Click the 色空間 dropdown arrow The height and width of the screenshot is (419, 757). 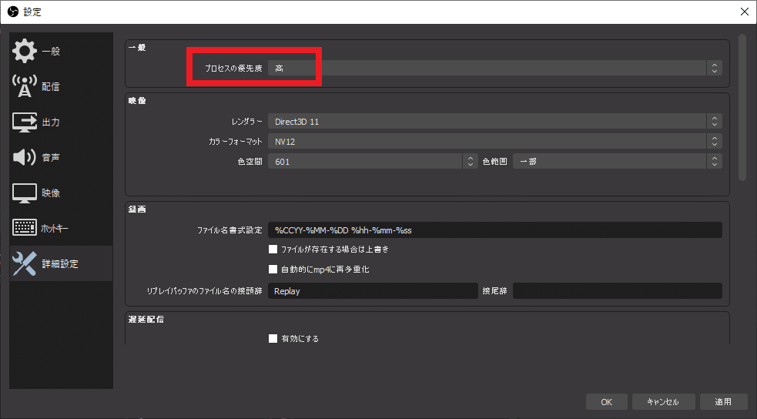click(x=471, y=162)
